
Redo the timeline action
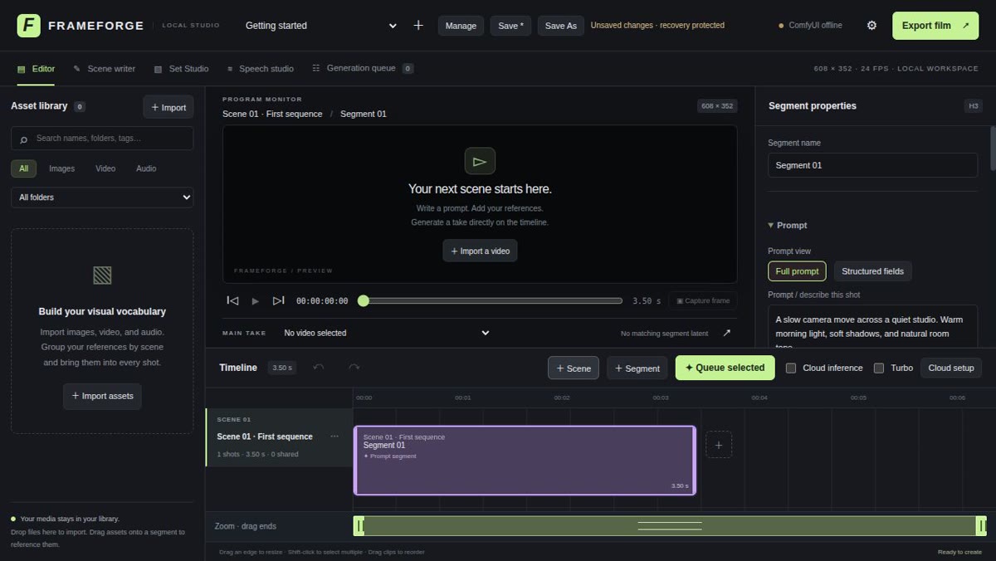tap(354, 368)
